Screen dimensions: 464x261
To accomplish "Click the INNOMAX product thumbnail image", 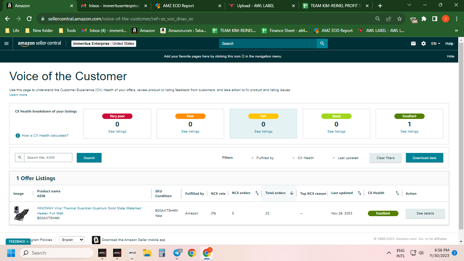I will [x=21, y=213].
